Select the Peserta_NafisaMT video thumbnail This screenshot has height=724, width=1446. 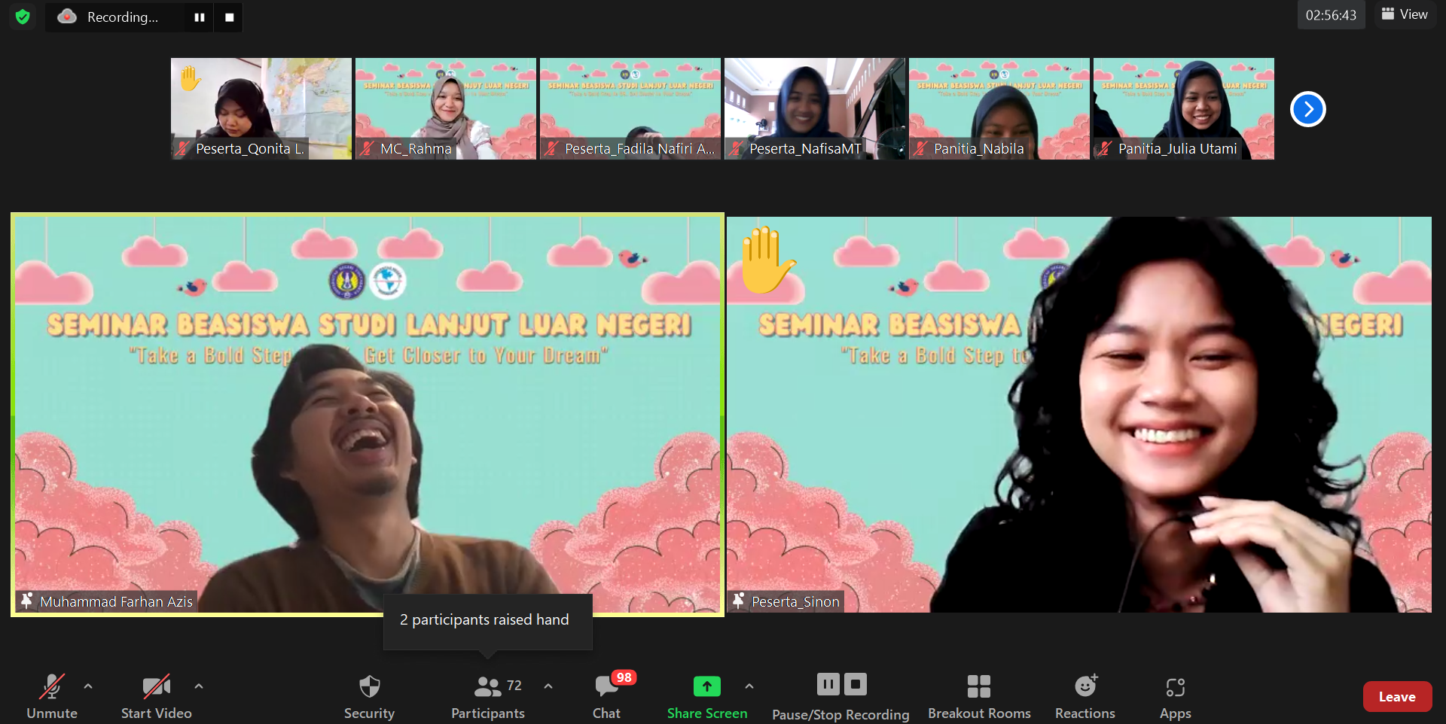click(815, 108)
